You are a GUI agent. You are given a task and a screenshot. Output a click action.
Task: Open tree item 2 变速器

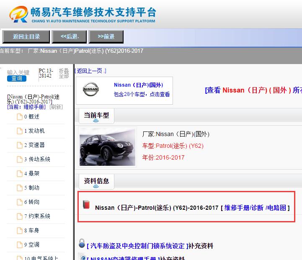(34, 145)
